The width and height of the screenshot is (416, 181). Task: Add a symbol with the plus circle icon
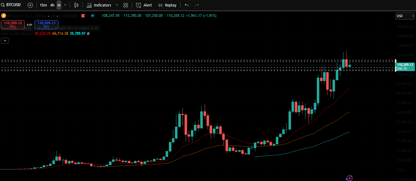pos(30,5)
